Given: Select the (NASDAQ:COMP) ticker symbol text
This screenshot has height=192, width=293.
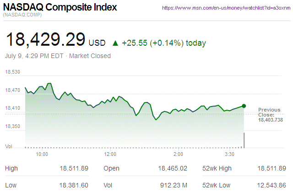Looking at the screenshot, I should pos(21,16).
